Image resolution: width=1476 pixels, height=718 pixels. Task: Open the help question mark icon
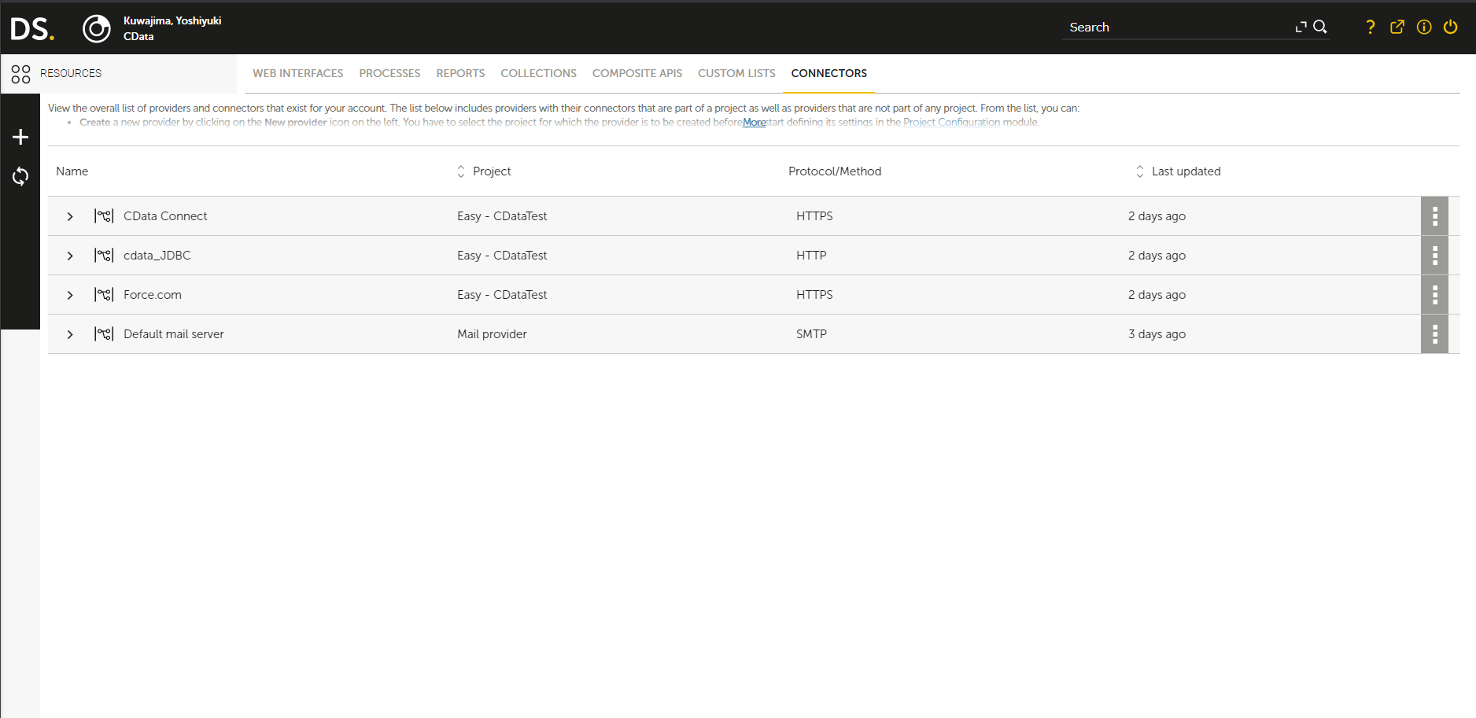click(1370, 28)
